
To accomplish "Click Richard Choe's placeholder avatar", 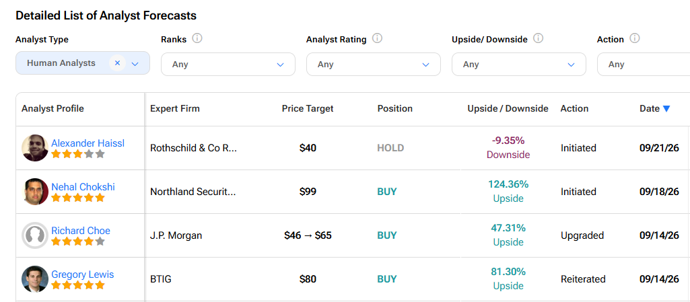I will [35, 235].
